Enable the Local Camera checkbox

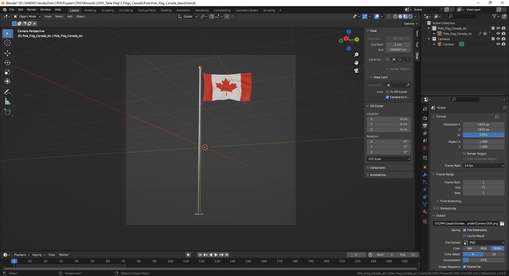click(x=387, y=59)
